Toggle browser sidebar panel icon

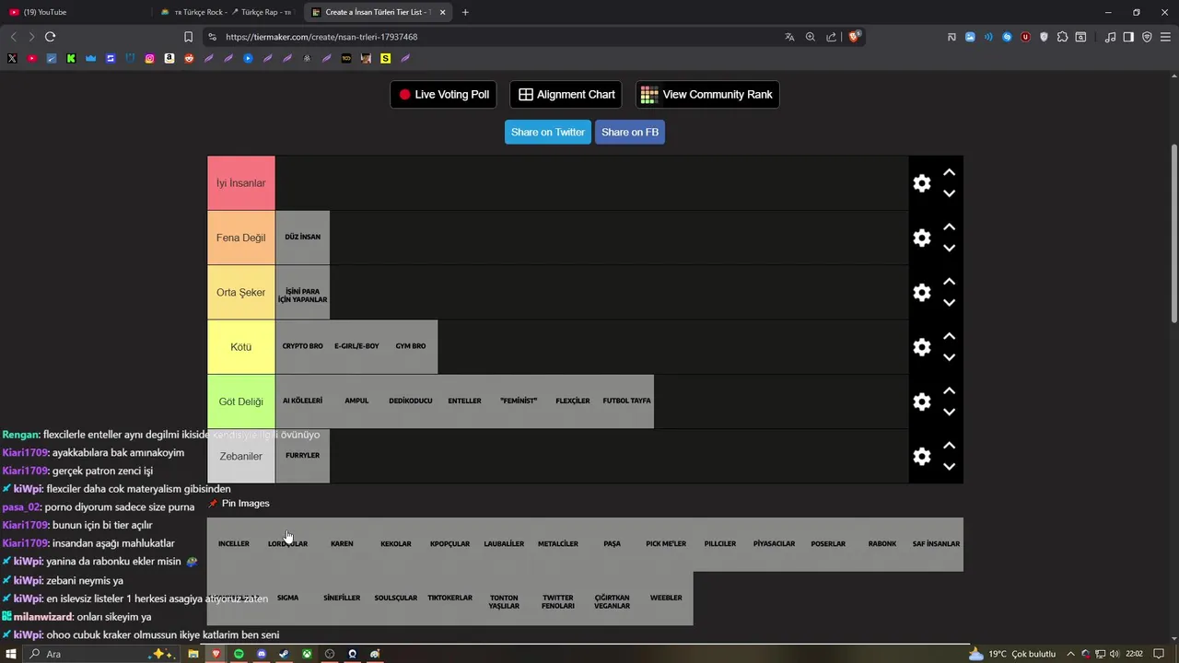click(x=1128, y=37)
